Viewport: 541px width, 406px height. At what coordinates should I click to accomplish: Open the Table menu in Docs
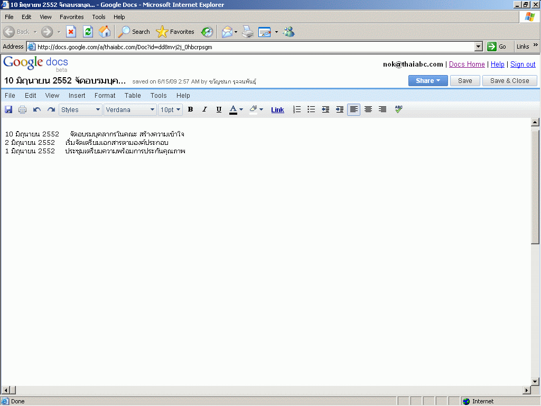click(133, 96)
